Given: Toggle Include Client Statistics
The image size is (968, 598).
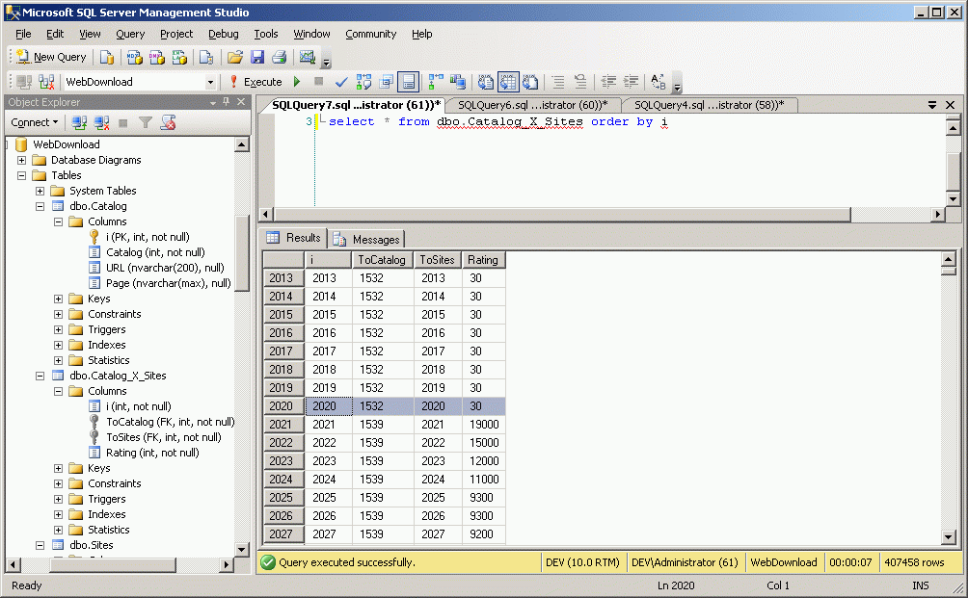Looking at the screenshot, I should point(458,82).
